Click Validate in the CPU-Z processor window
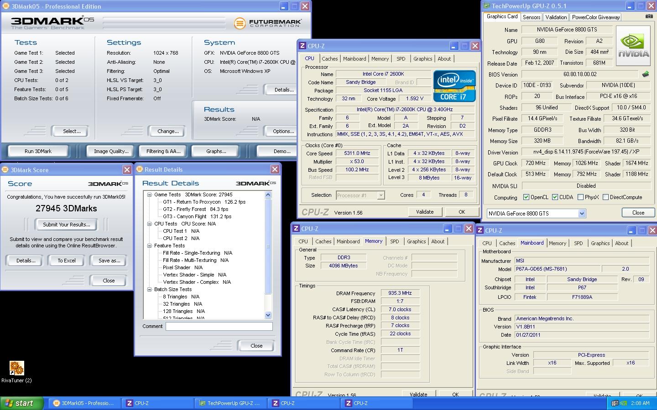The height and width of the screenshot is (410, 657). [x=425, y=212]
